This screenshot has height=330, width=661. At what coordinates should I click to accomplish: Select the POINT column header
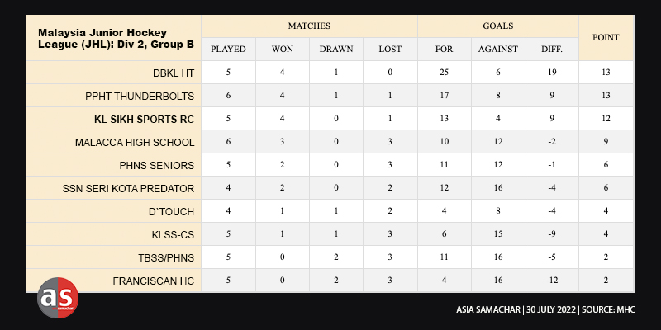[606, 37]
